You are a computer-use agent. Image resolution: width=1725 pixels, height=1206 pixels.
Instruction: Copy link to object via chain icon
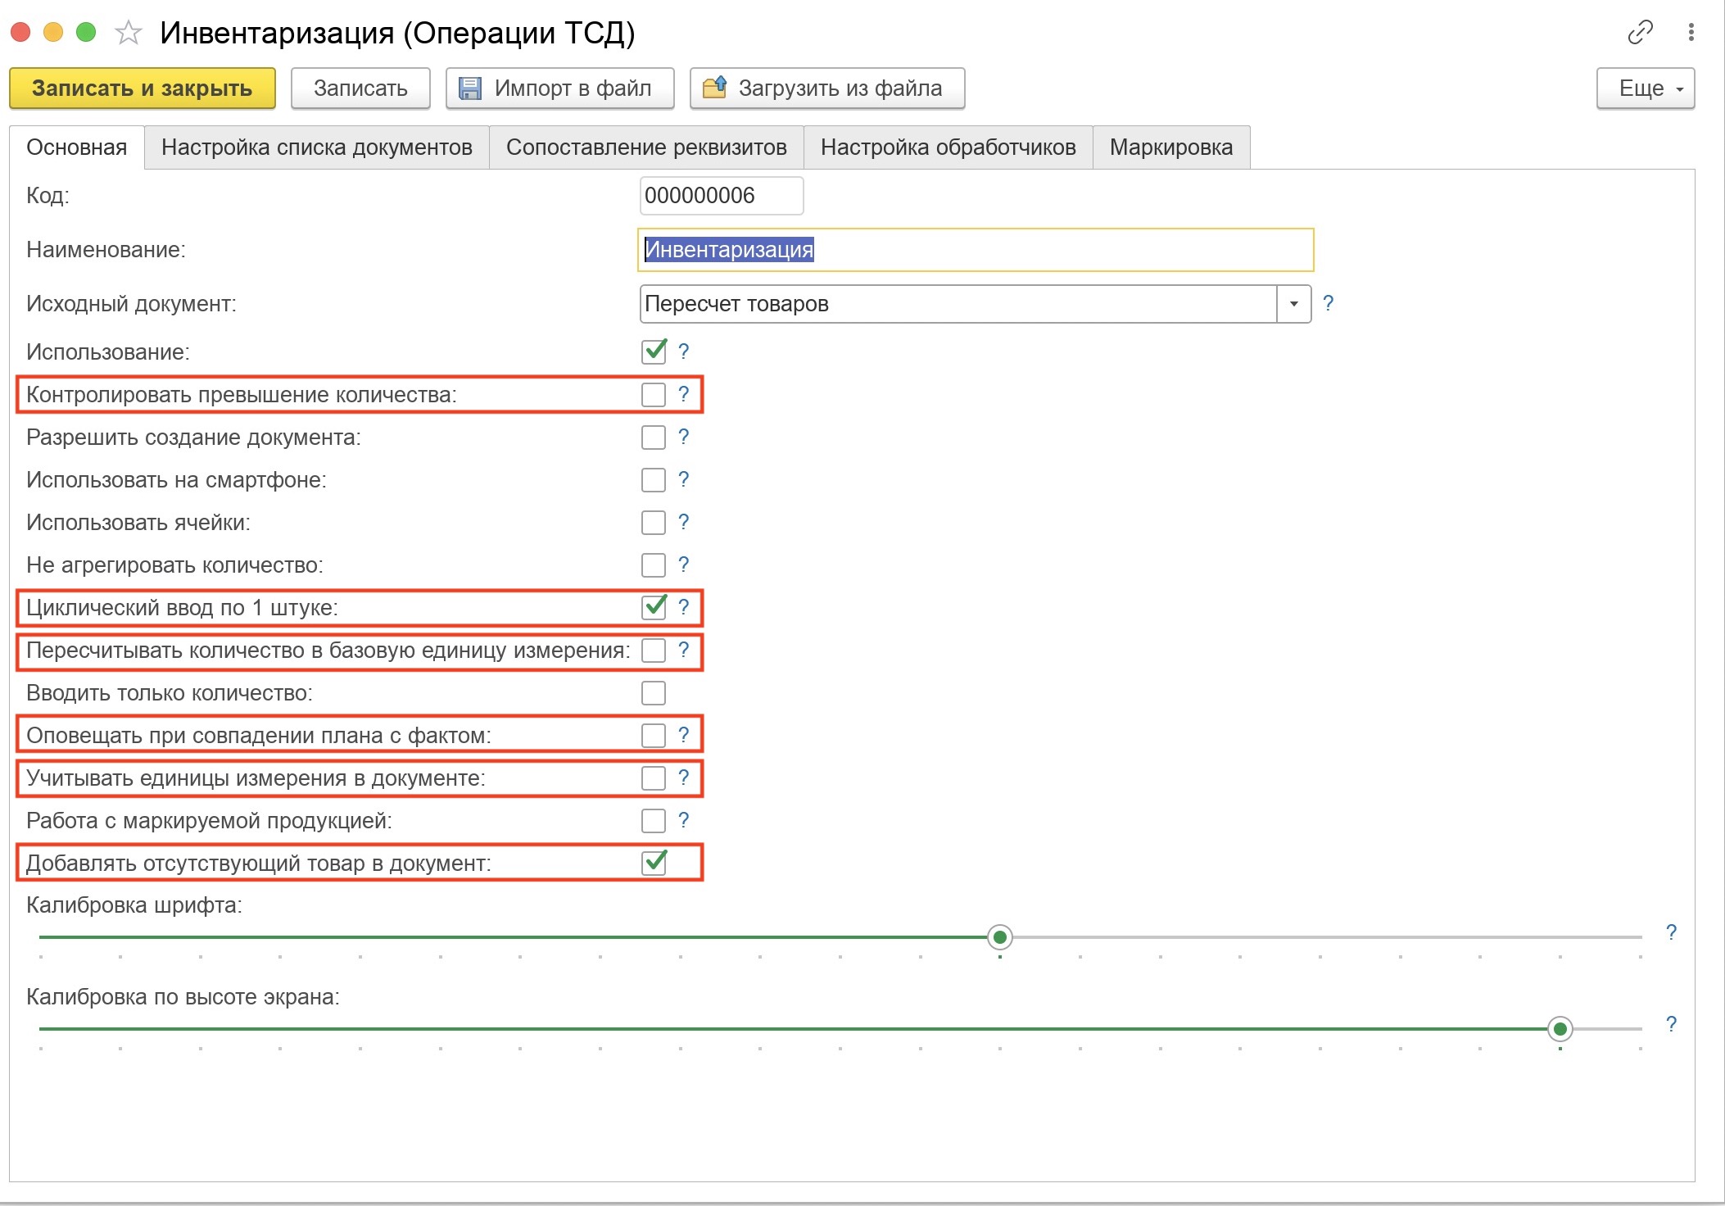tap(1640, 32)
